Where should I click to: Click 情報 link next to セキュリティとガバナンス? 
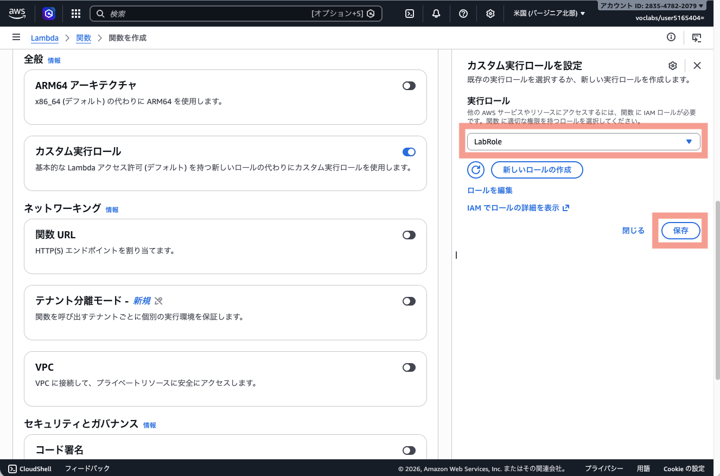[x=150, y=426]
